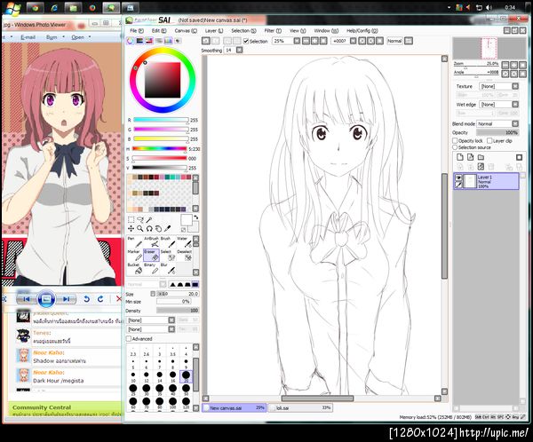Screen dimensions: 533x442
Task: Click the brush Density slider
Action: point(178,311)
